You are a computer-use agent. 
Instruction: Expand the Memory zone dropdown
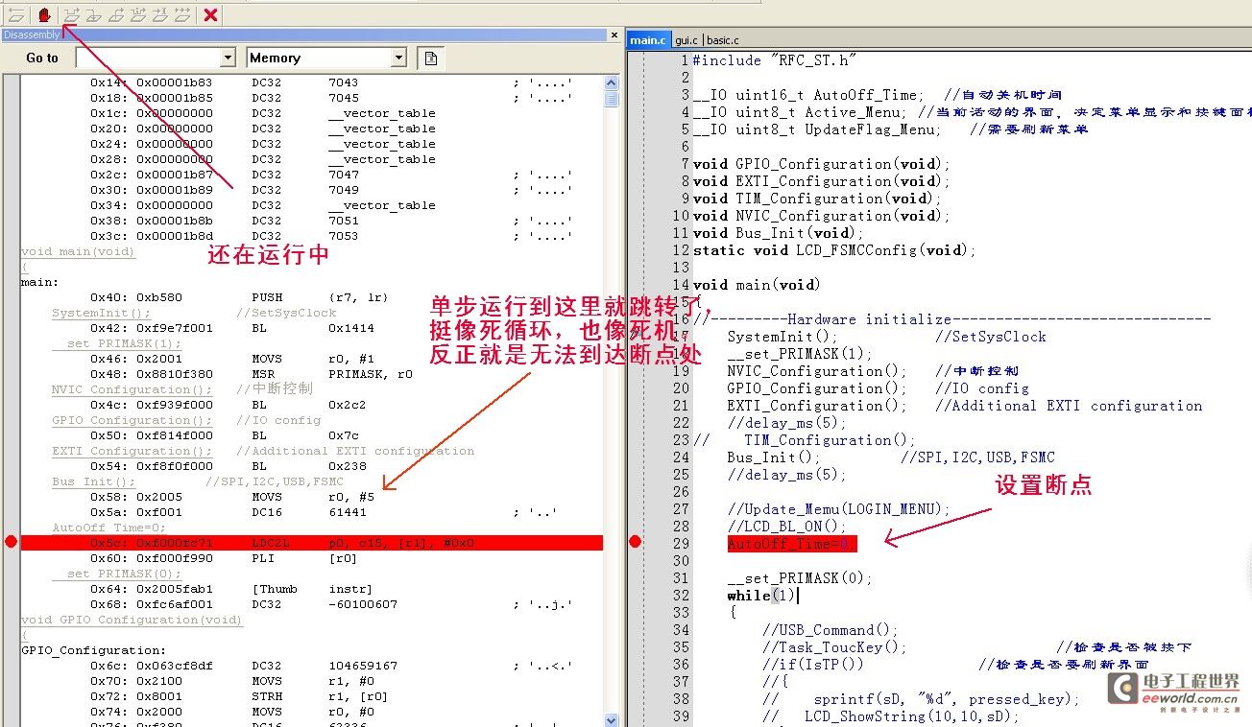[x=398, y=59]
